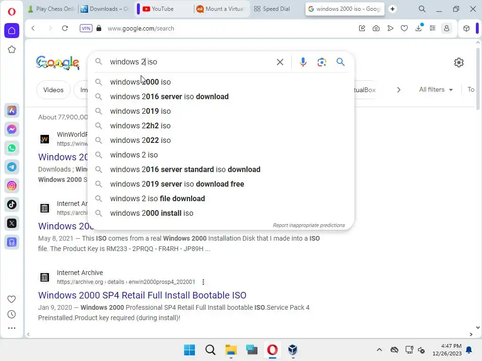This screenshot has height=361, width=482.
Task: Click the edit page icon in address bar
Action: (x=362, y=28)
